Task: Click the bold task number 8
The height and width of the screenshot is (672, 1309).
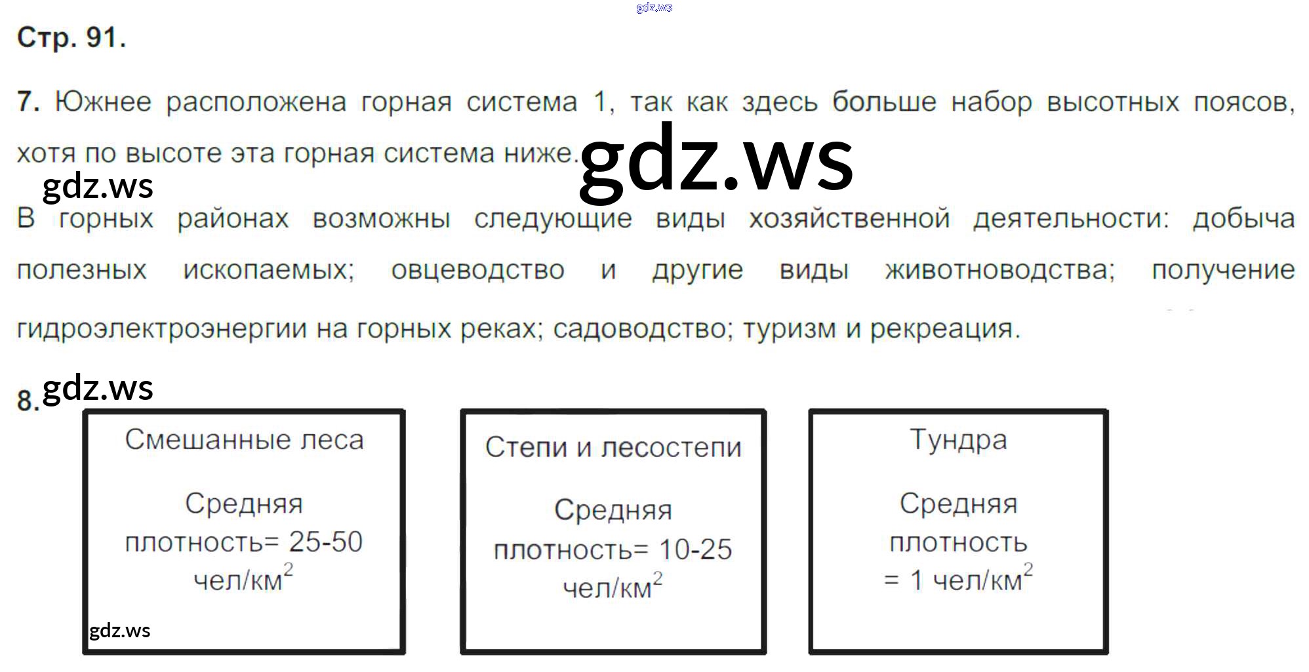Action: (x=27, y=401)
